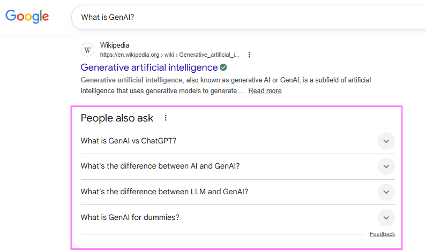
Task: Click the Google logo
Action: (x=27, y=16)
